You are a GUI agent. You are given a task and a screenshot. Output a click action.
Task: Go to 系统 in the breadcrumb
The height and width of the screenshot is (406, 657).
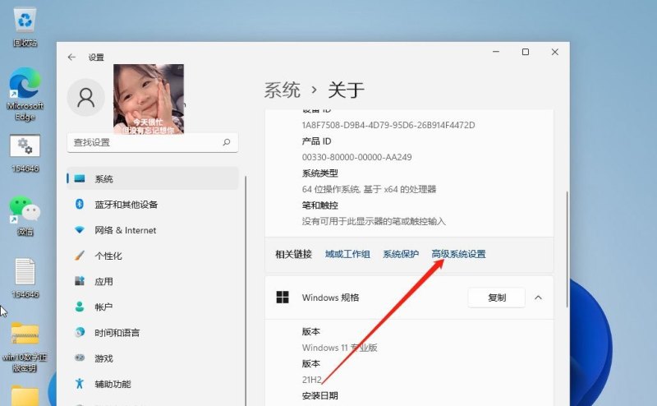tap(283, 90)
